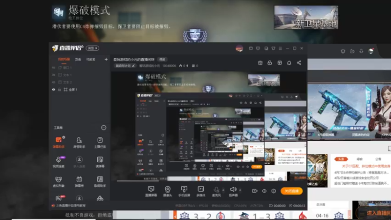The width and height of the screenshot is (391, 220).
Task: Open the 读弹幕 tool
Action: coord(100,162)
